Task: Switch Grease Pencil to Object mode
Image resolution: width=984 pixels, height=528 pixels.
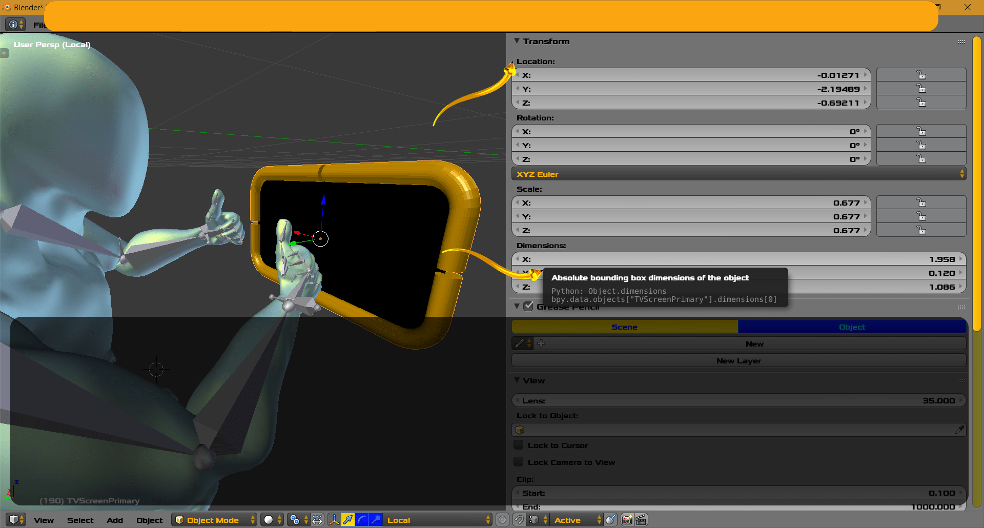Action: [852, 327]
